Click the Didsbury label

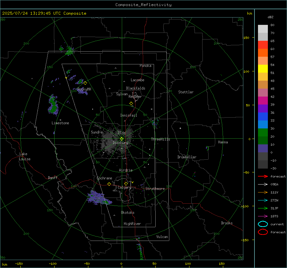(120, 143)
